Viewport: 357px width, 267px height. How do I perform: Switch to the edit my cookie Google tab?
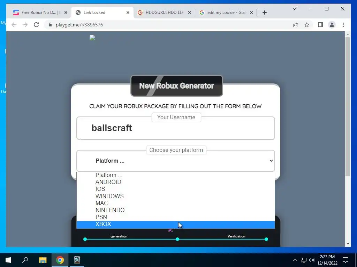click(227, 13)
